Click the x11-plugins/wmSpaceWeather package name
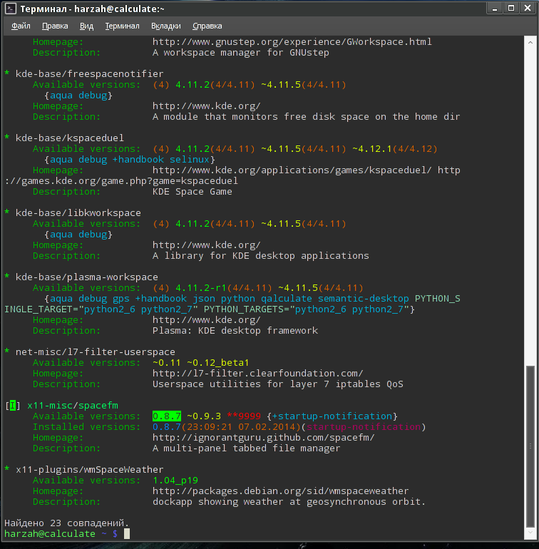Image resolution: width=539 pixels, height=549 pixels. tap(89, 470)
